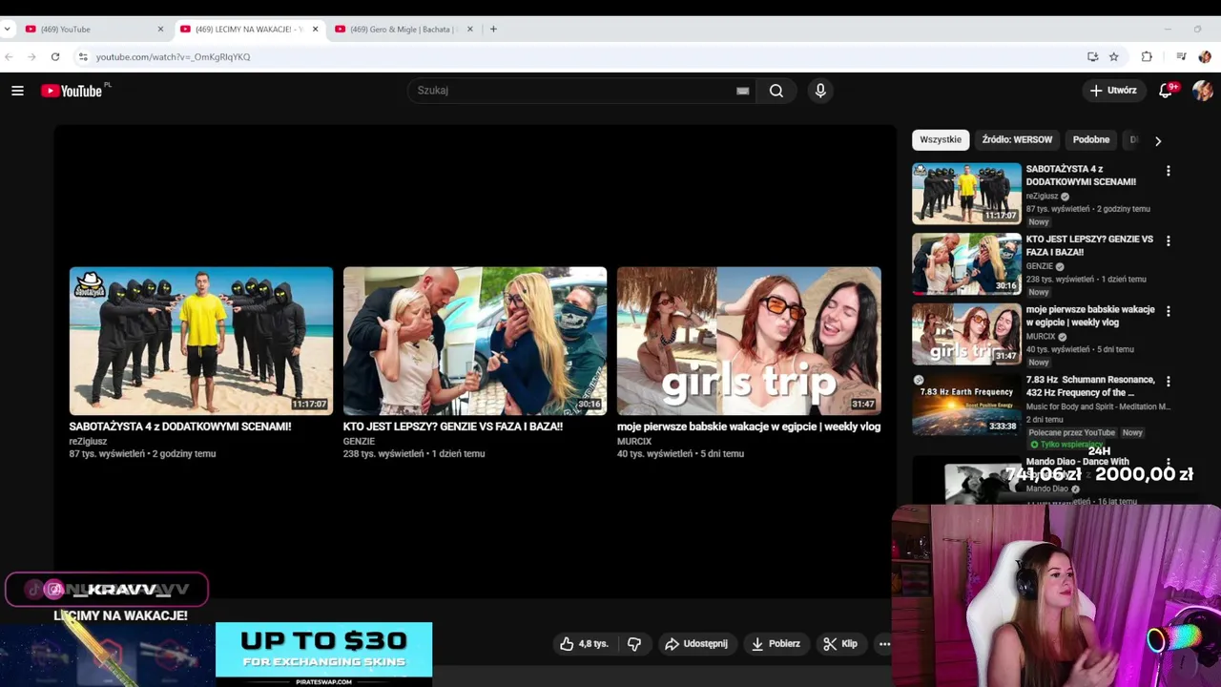
Task: Open sidebar 7.83 Hz Earth Frequency thumbnail
Action: pos(966,404)
